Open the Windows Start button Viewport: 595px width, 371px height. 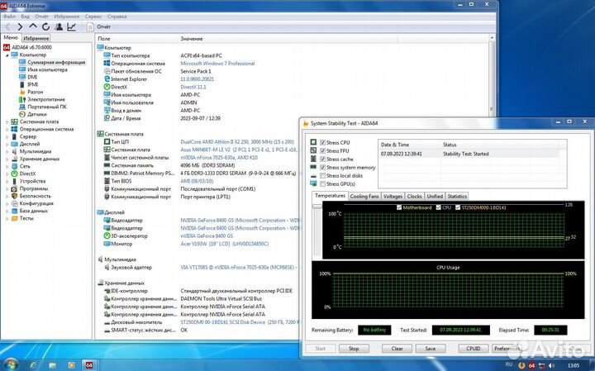(x=11, y=365)
